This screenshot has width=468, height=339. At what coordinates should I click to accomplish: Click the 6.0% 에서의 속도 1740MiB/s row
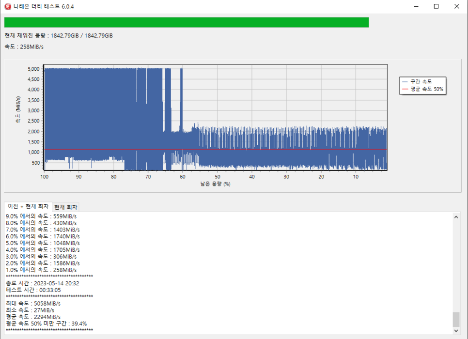[x=43, y=236]
